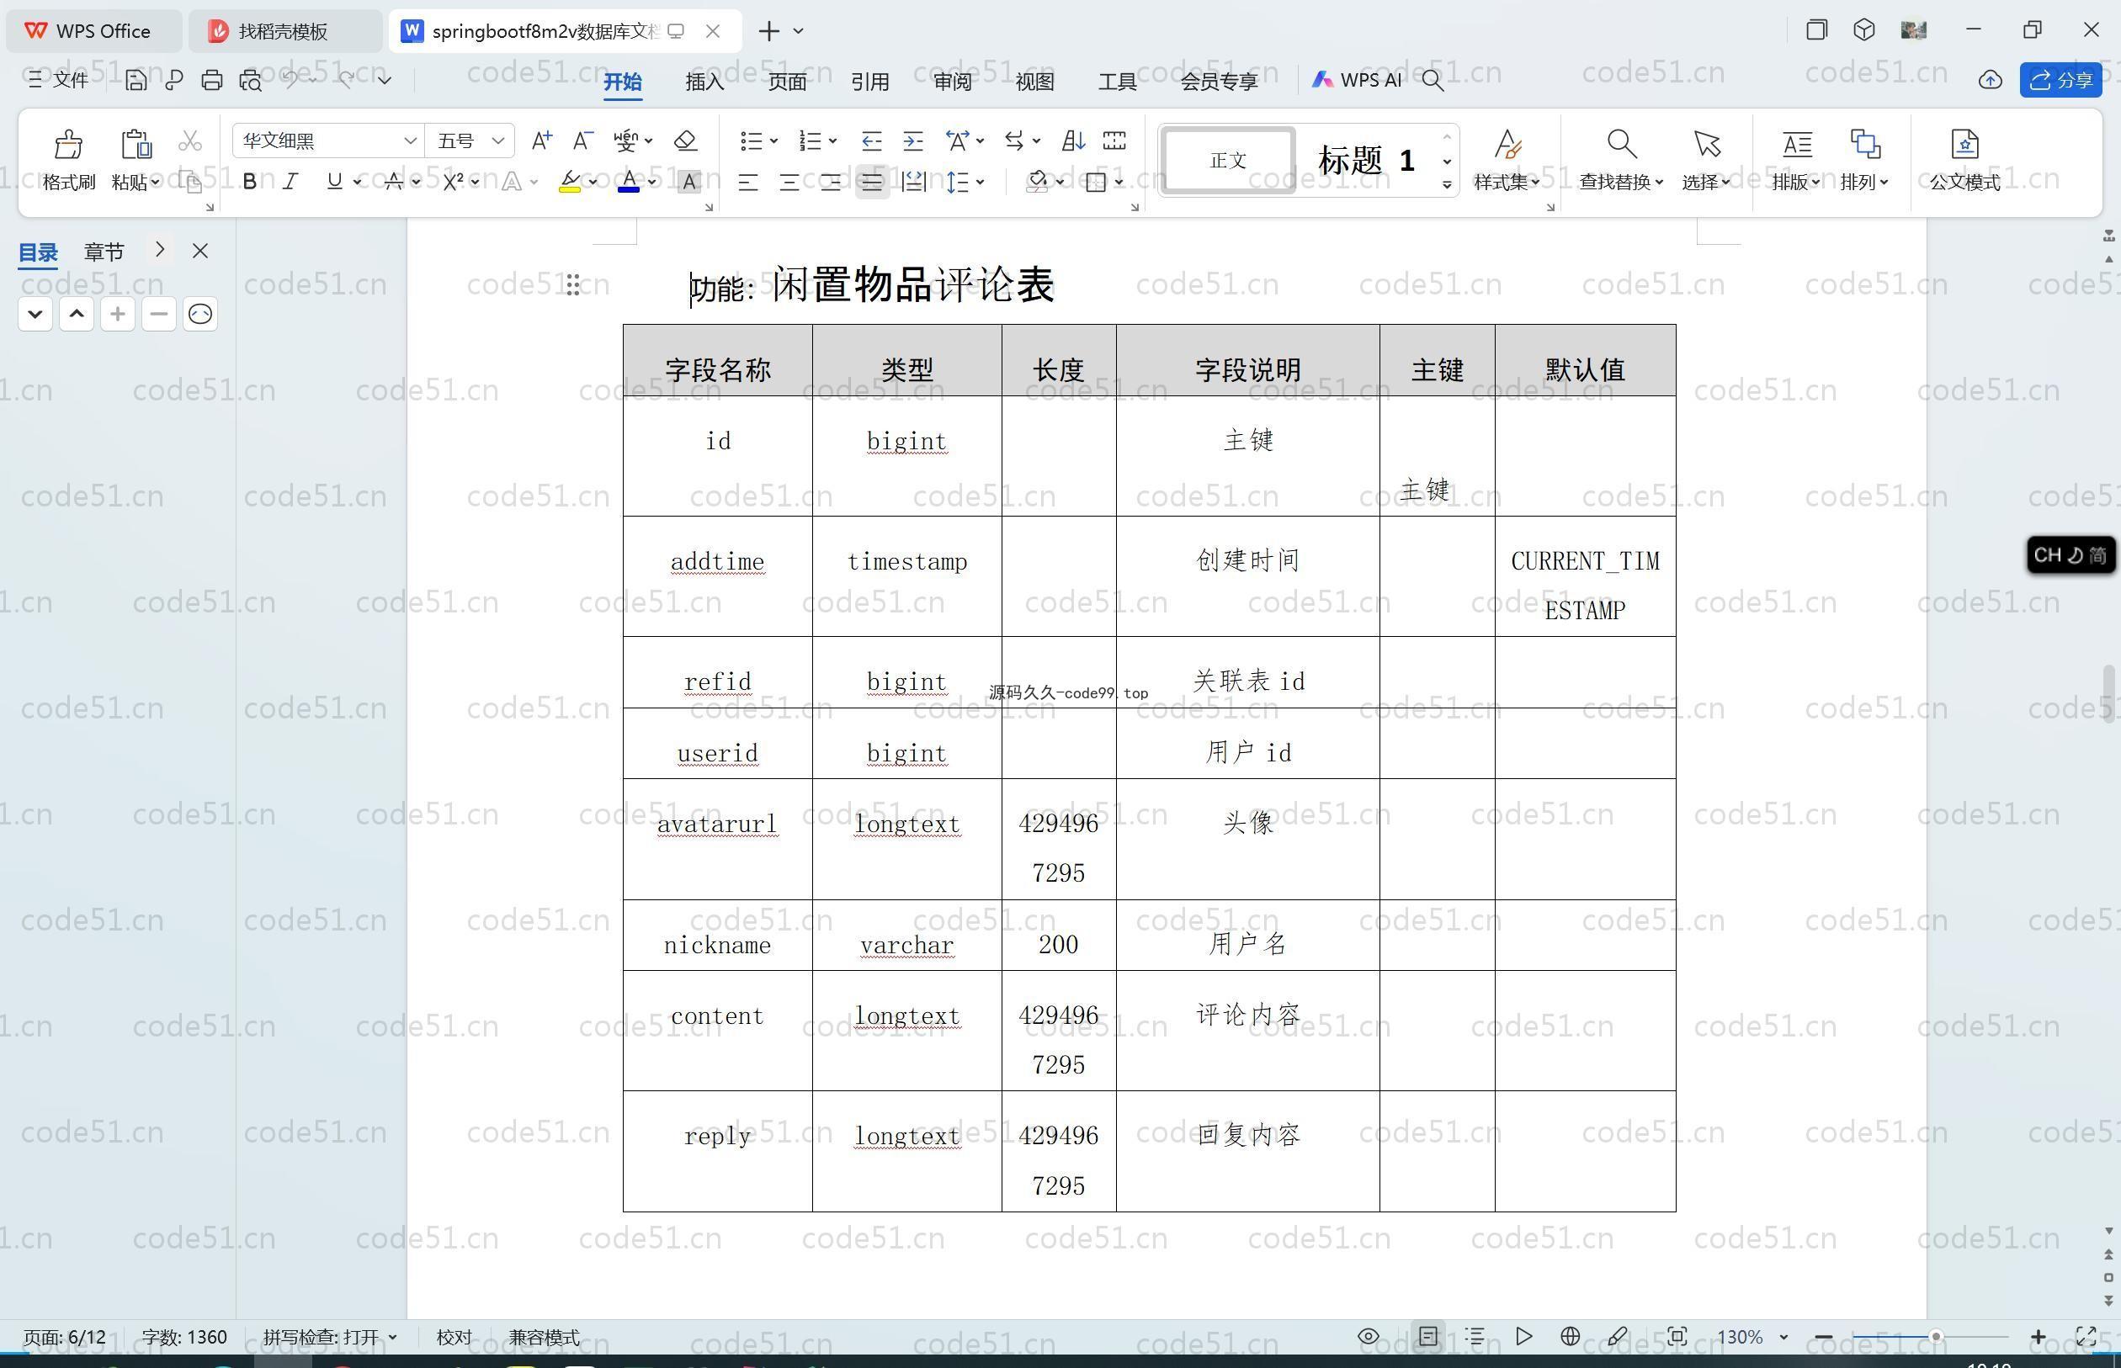The image size is (2121, 1368).
Task: Open the 文件 menu
Action: (58, 80)
